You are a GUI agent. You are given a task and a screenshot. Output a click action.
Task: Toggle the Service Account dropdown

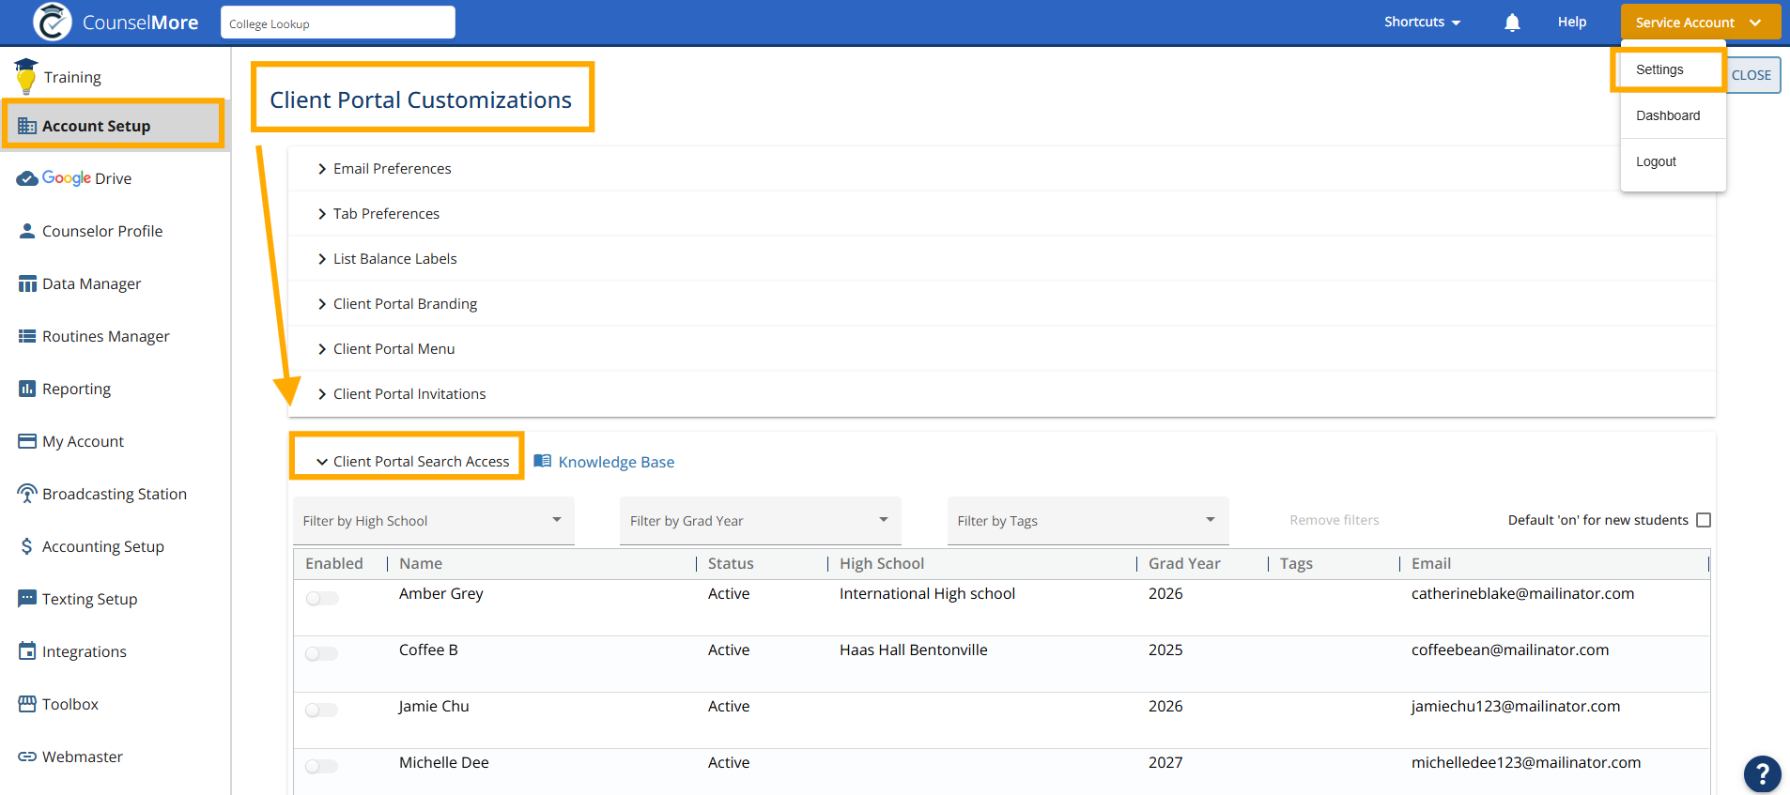tap(1701, 23)
